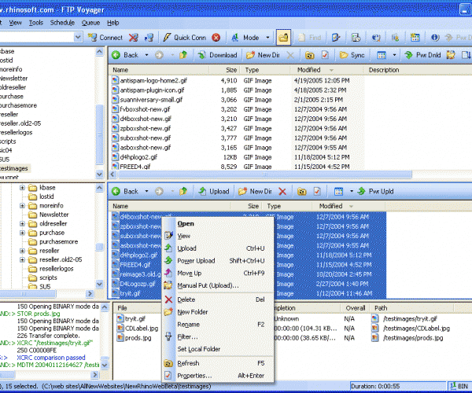Choose Filter in the context menu
Viewport: 472px width, 393px height.
coord(218,336)
